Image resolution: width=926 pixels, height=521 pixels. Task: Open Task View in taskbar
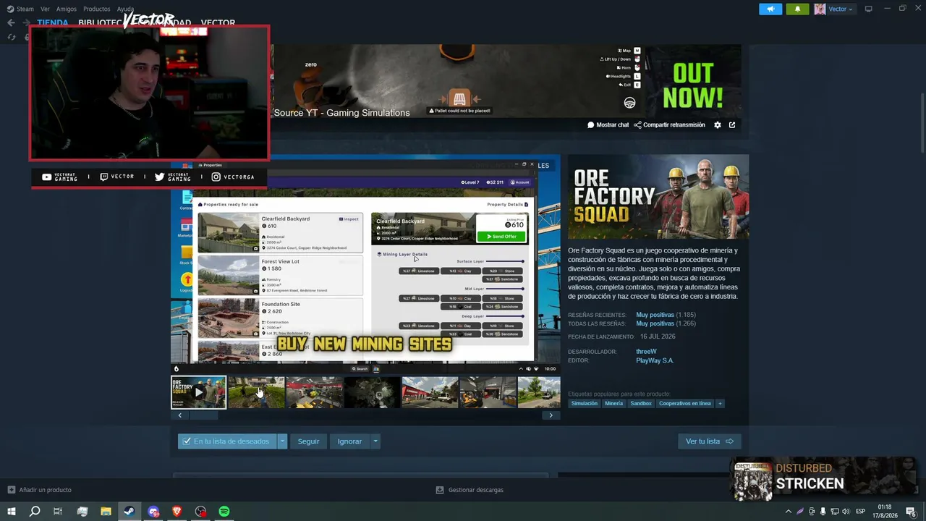point(57,512)
